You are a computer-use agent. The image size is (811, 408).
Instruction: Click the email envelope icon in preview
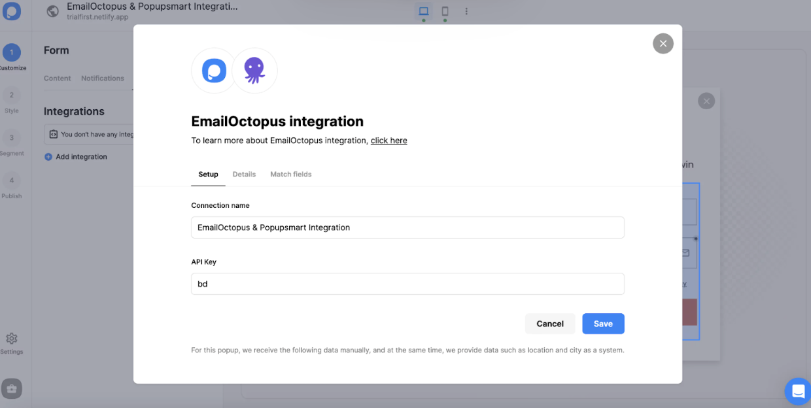click(x=686, y=253)
